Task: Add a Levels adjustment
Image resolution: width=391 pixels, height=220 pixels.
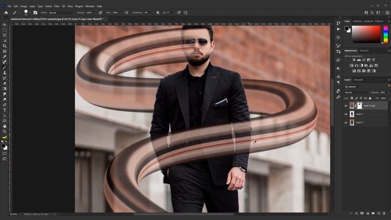Action: click(359, 60)
